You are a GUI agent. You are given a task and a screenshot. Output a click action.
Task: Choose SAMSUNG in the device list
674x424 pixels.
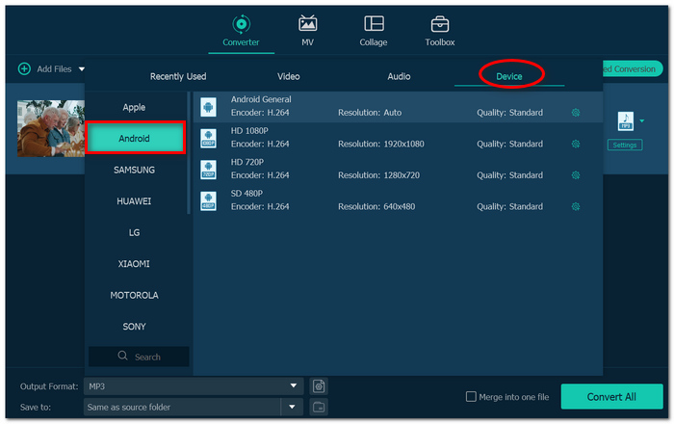tap(134, 170)
